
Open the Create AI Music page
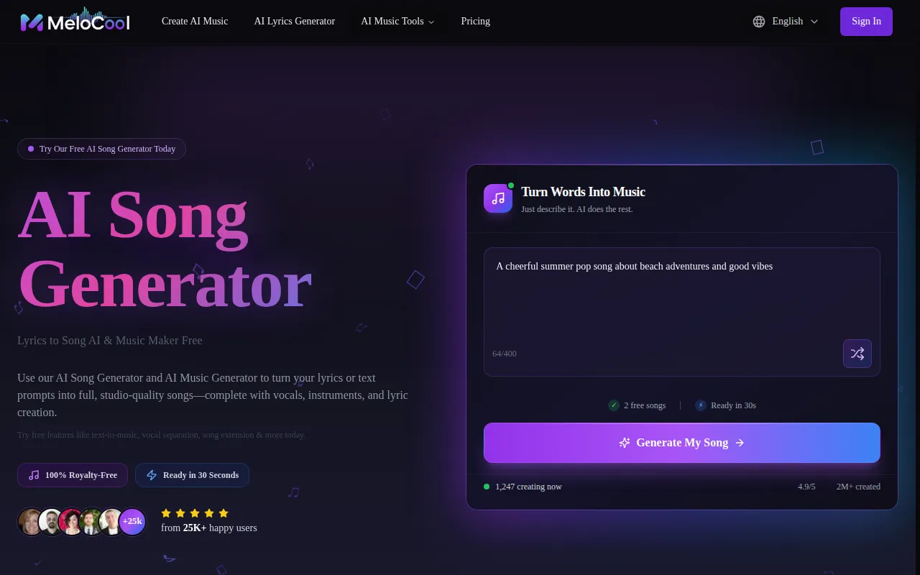tap(195, 22)
